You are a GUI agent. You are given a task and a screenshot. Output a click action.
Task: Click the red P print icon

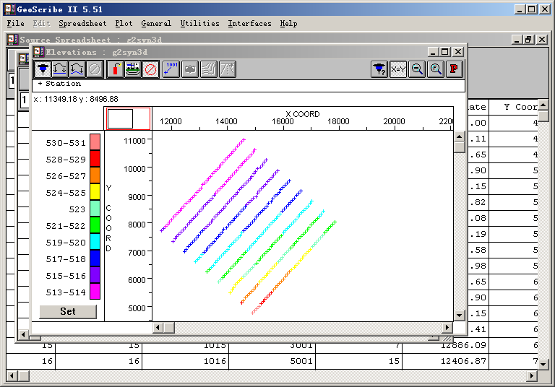[x=454, y=69]
